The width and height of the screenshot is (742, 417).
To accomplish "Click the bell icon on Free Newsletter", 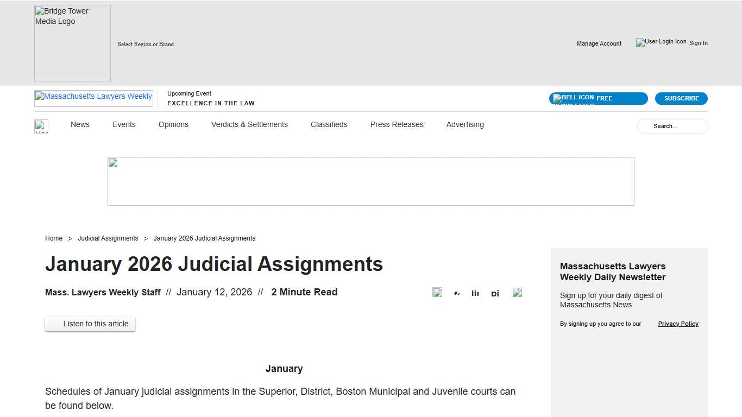I will [558, 98].
